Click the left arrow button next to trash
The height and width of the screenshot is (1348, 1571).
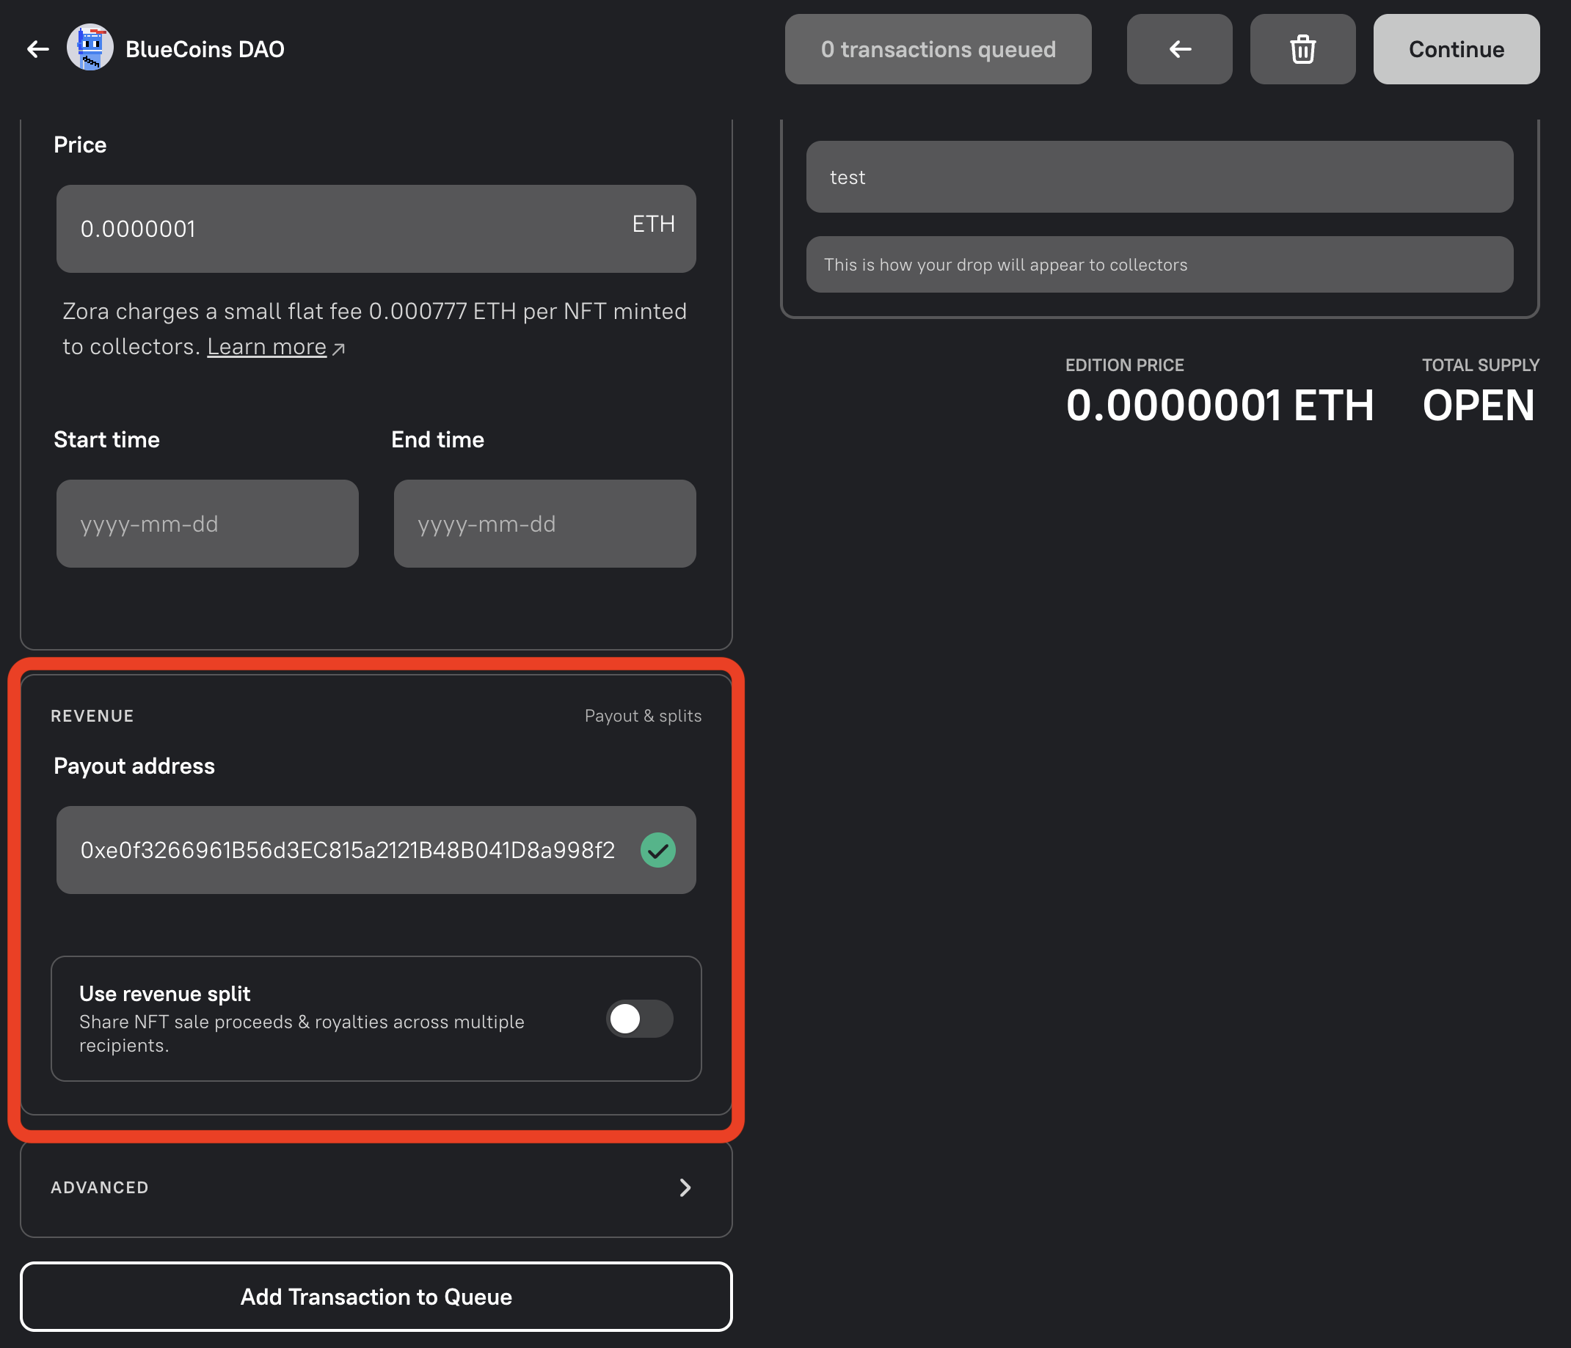point(1179,49)
